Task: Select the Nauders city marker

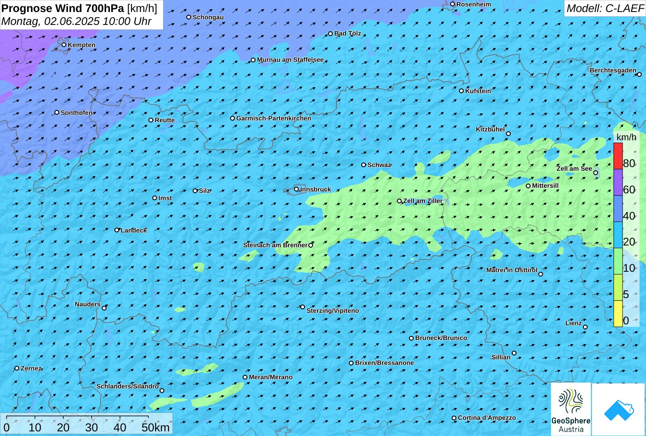Action: (104, 308)
